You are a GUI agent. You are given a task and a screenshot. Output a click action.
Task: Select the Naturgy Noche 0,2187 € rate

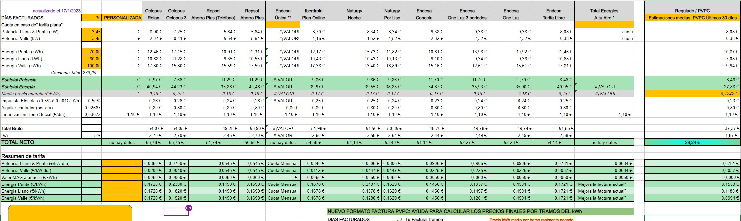point(354,184)
